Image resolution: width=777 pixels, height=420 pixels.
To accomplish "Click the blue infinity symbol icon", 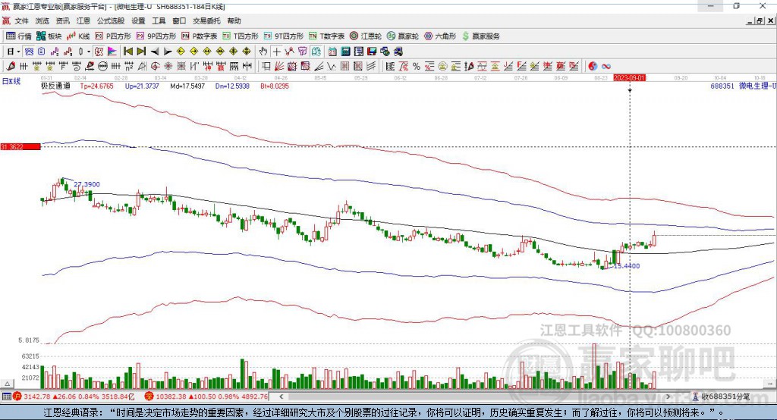I will (x=606, y=67).
